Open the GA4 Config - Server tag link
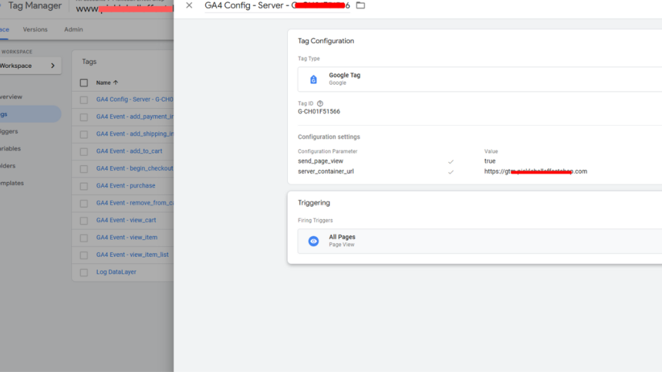The height and width of the screenshot is (372, 662). (134, 99)
